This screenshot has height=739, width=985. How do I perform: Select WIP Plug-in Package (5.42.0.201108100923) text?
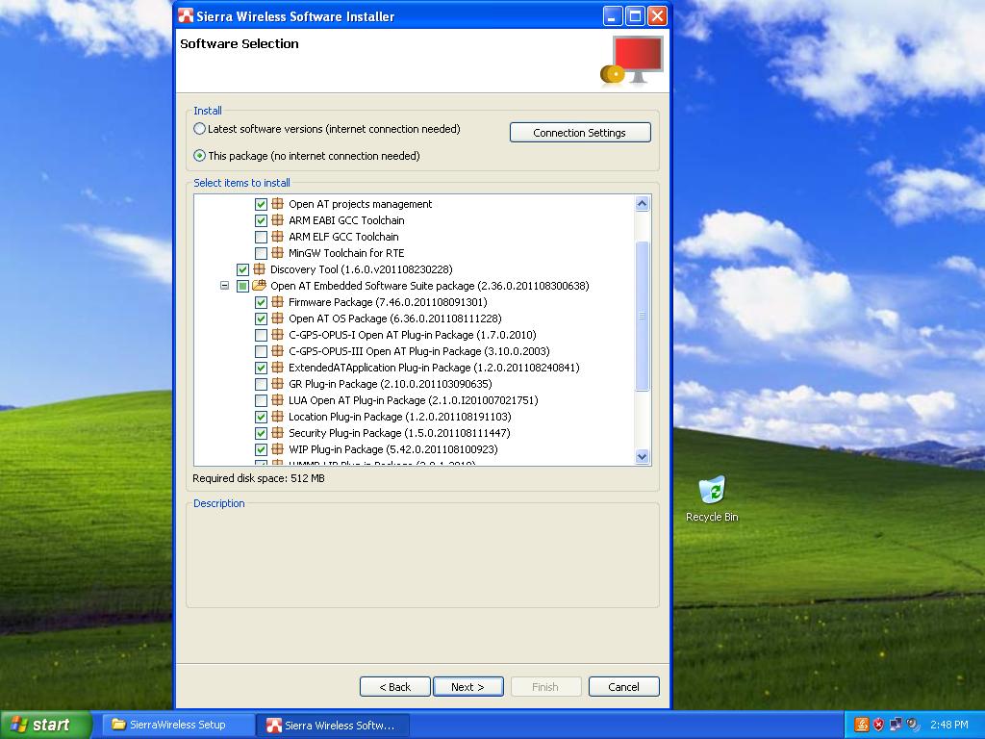tap(393, 449)
